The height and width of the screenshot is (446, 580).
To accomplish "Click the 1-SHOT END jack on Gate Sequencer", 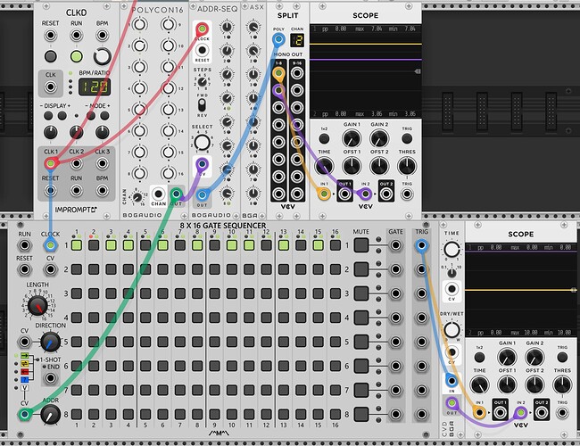I will [50, 378].
